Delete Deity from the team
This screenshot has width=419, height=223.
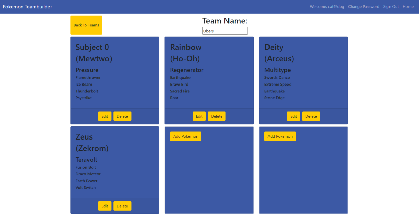311,116
